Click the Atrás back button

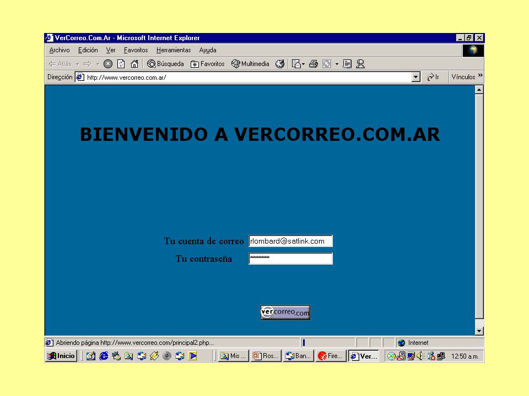tap(61, 64)
